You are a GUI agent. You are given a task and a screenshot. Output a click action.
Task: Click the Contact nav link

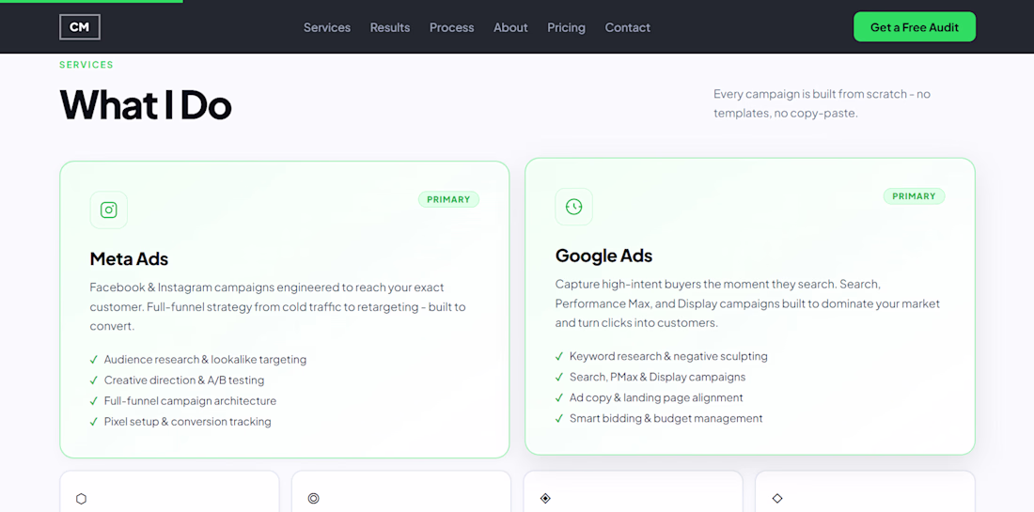[628, 27]
